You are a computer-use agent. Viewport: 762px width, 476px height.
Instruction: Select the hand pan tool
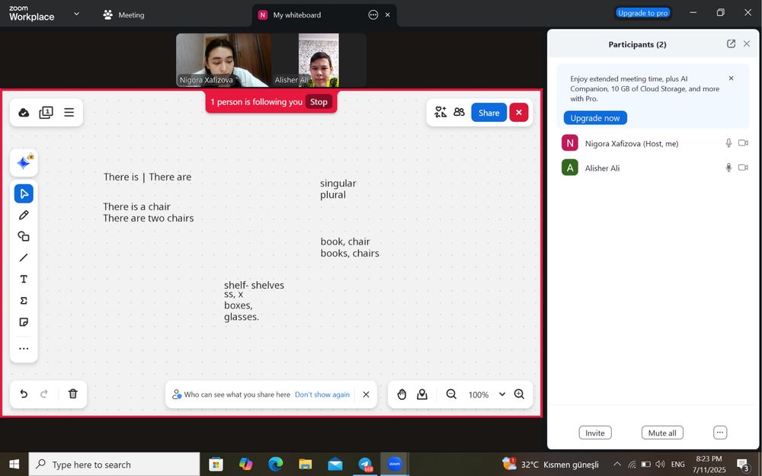click(402, 395)
